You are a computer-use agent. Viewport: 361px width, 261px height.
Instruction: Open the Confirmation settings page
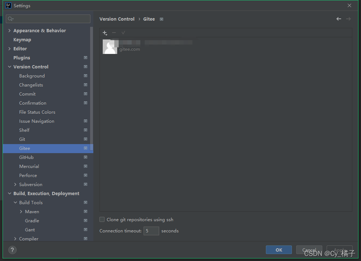pos(33,103)
